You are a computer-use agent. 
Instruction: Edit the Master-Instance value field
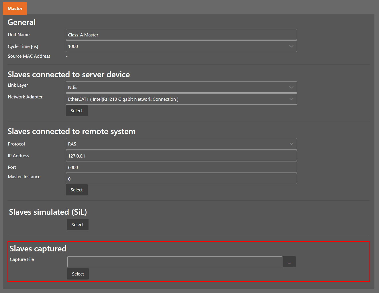[181, 179]
